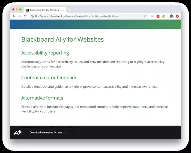Image resolution: width=191 pixels, height=153 pixels.
Task: Open the Chrome profile avatar
Action: pyautogui.click(x=171, y=16)
